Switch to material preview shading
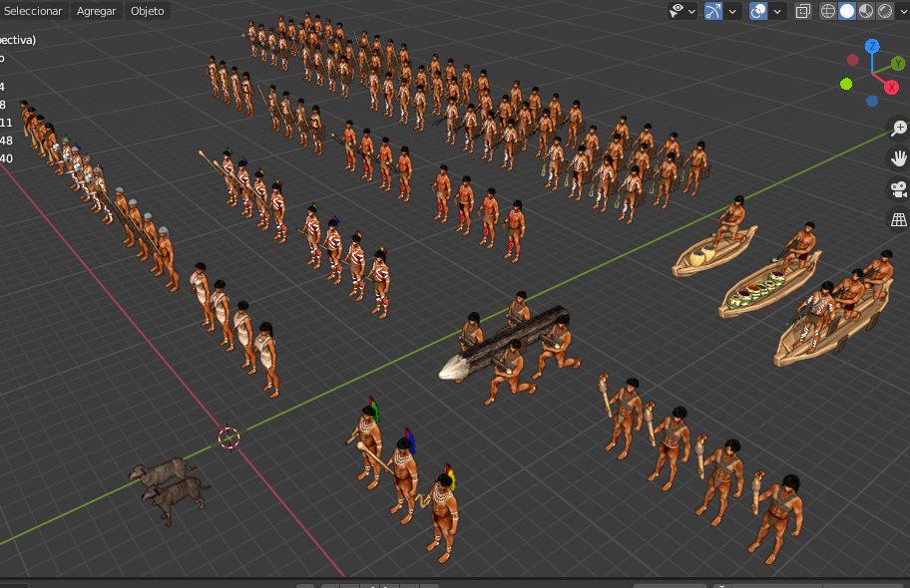910x588 pixels. tap(866, 11)
